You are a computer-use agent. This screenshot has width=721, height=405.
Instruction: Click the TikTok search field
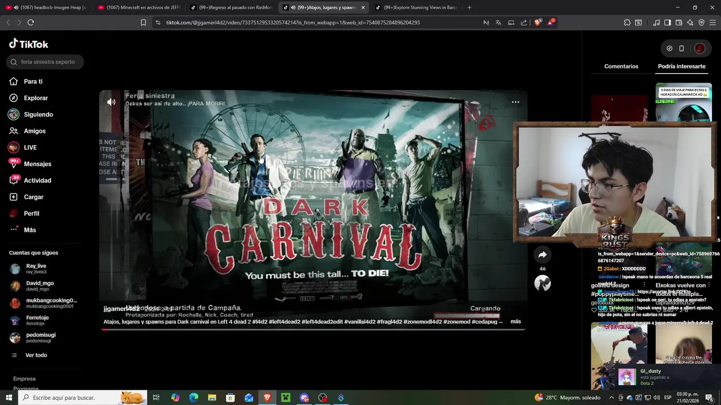45,62
